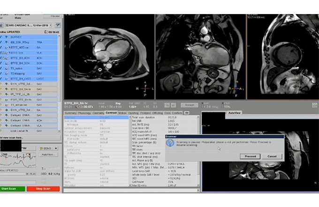Switch to the Summary tab
The height and width of the screenshot is (207, 319).
[x=70, y=113]
